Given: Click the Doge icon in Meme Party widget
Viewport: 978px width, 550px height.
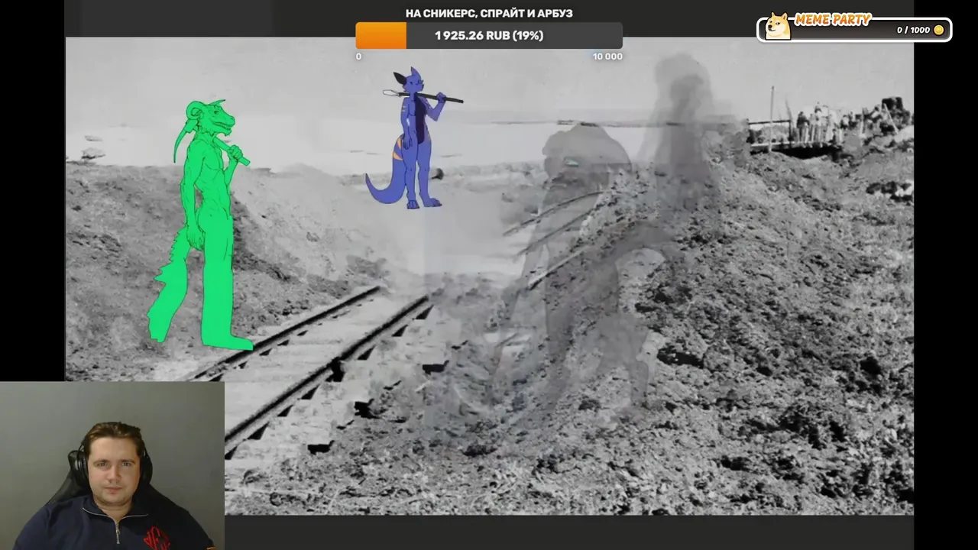Looking at the screenshot, I should click(x=778, y=27).
